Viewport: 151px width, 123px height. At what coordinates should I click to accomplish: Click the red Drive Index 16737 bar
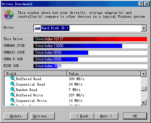(x=90, y=39)
